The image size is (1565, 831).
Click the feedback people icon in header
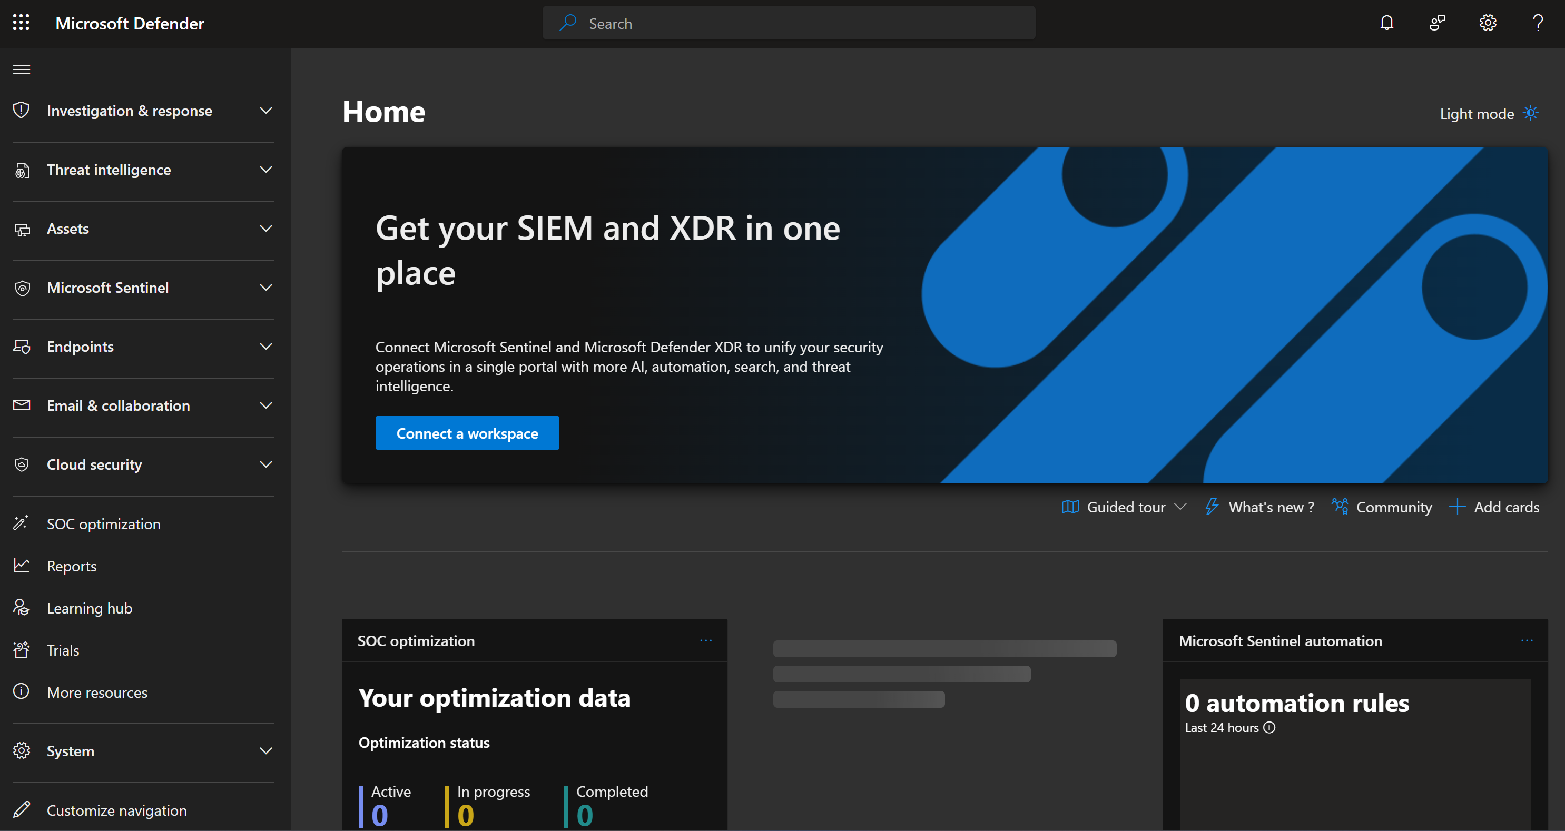[1437, 23]
